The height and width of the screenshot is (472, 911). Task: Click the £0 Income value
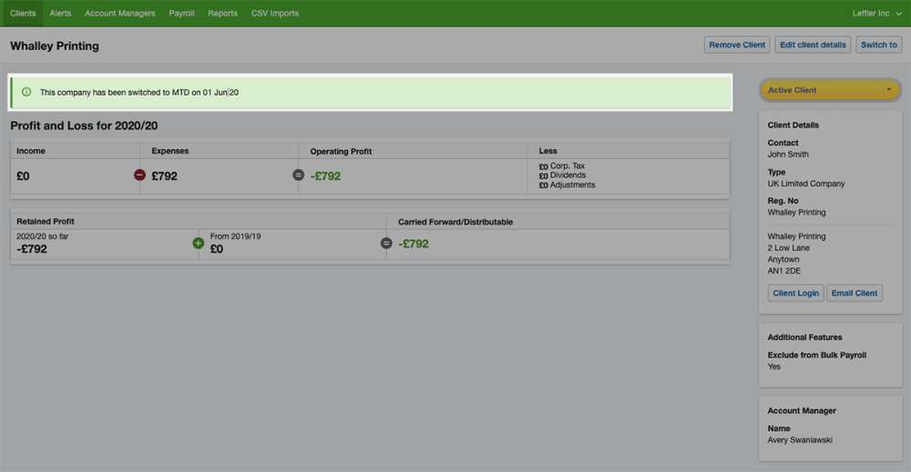(x=23, y=176)
